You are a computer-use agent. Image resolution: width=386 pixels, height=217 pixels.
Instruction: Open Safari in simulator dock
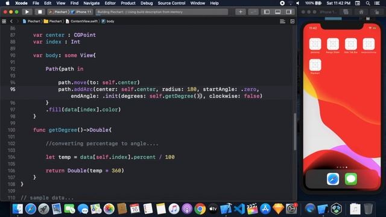(333, 179)
